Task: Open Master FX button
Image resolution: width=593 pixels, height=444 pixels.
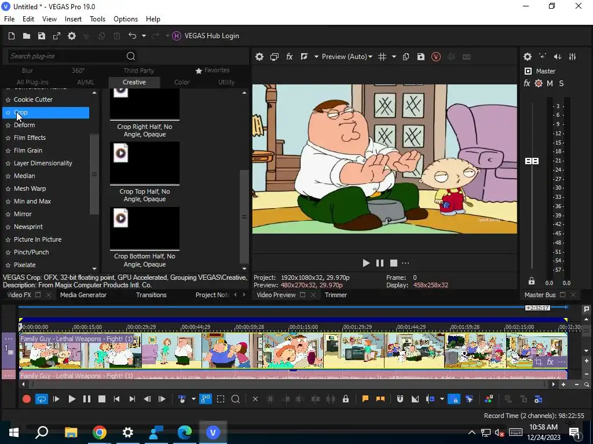Action: coord(527,83)
